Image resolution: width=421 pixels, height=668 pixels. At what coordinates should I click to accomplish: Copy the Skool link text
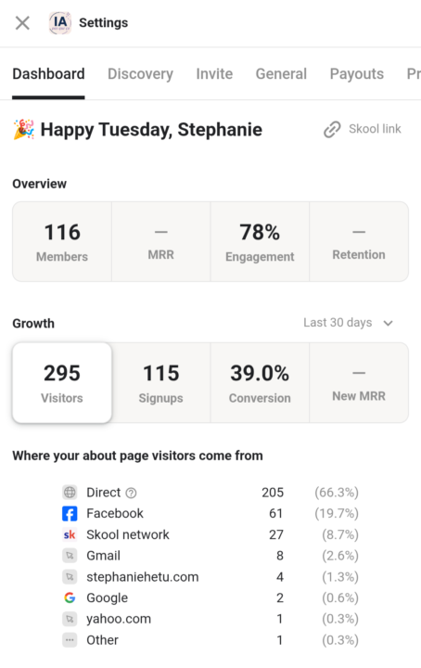(x=375, y=129)
